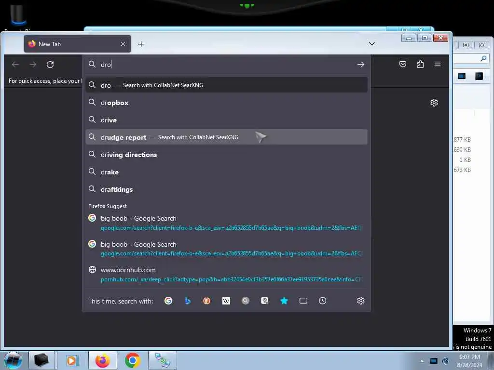494x370 pixels.
Task: Search open tabs with the tab icon
Action: (x=303, y=301)
